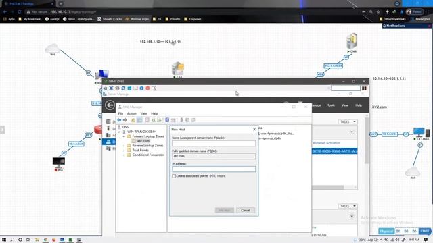Click the Physical button at bottom right
This screenshot has height=243, width=433.
[386, 231]
